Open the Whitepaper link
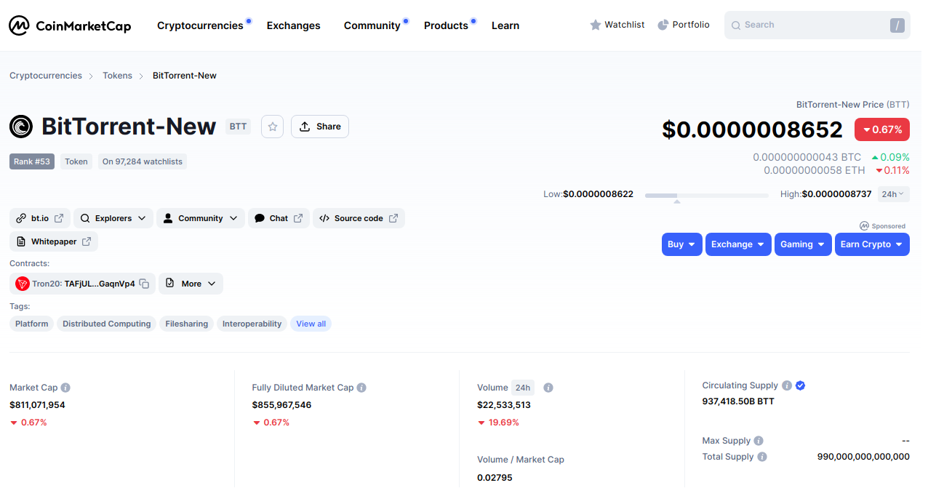 click(54, 241)
